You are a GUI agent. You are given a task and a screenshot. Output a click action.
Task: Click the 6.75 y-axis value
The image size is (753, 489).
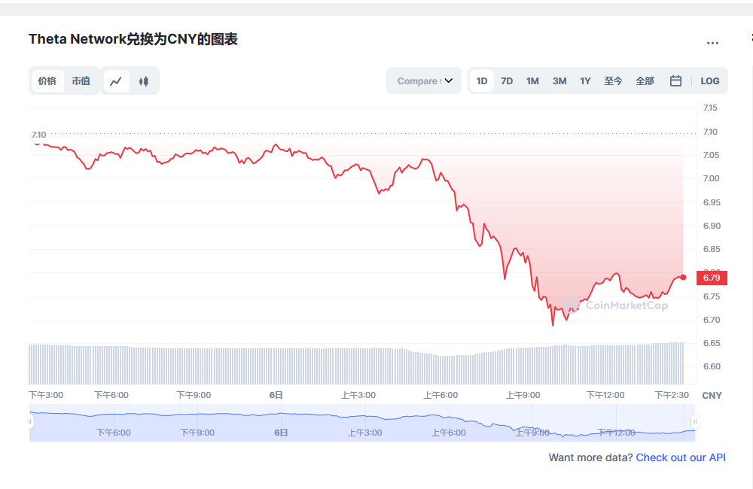coord(712,296)
